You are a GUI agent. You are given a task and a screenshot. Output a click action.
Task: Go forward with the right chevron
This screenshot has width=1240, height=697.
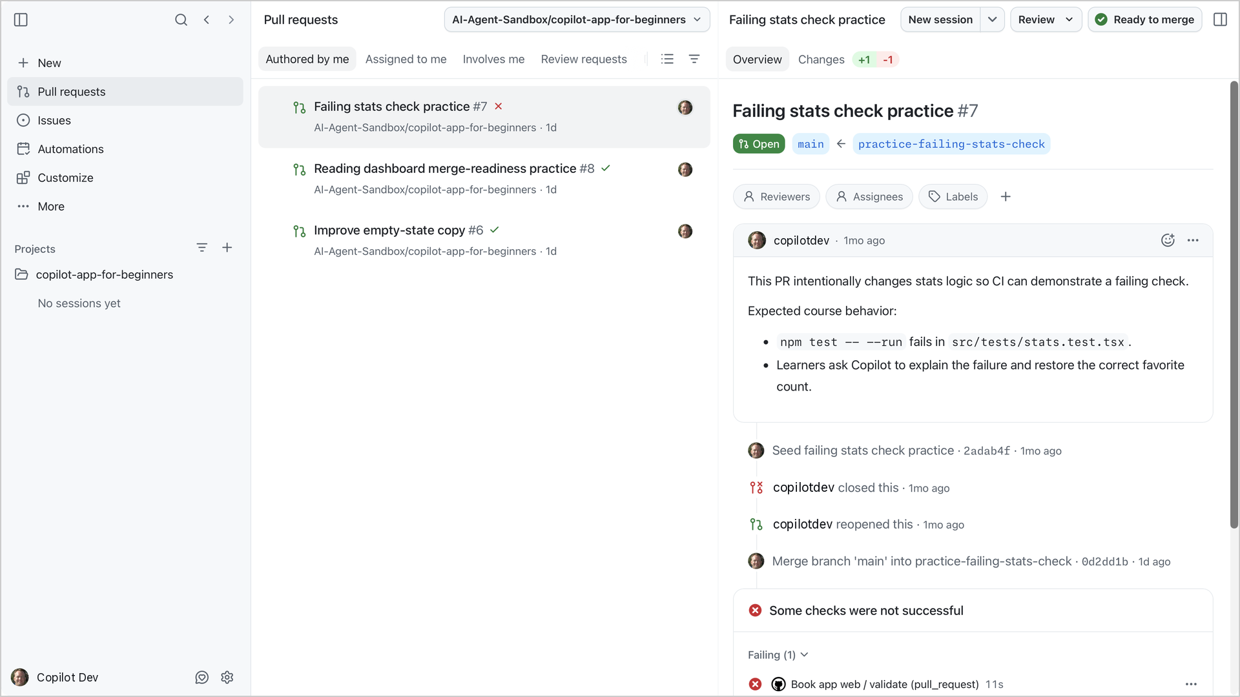[231, 20]
